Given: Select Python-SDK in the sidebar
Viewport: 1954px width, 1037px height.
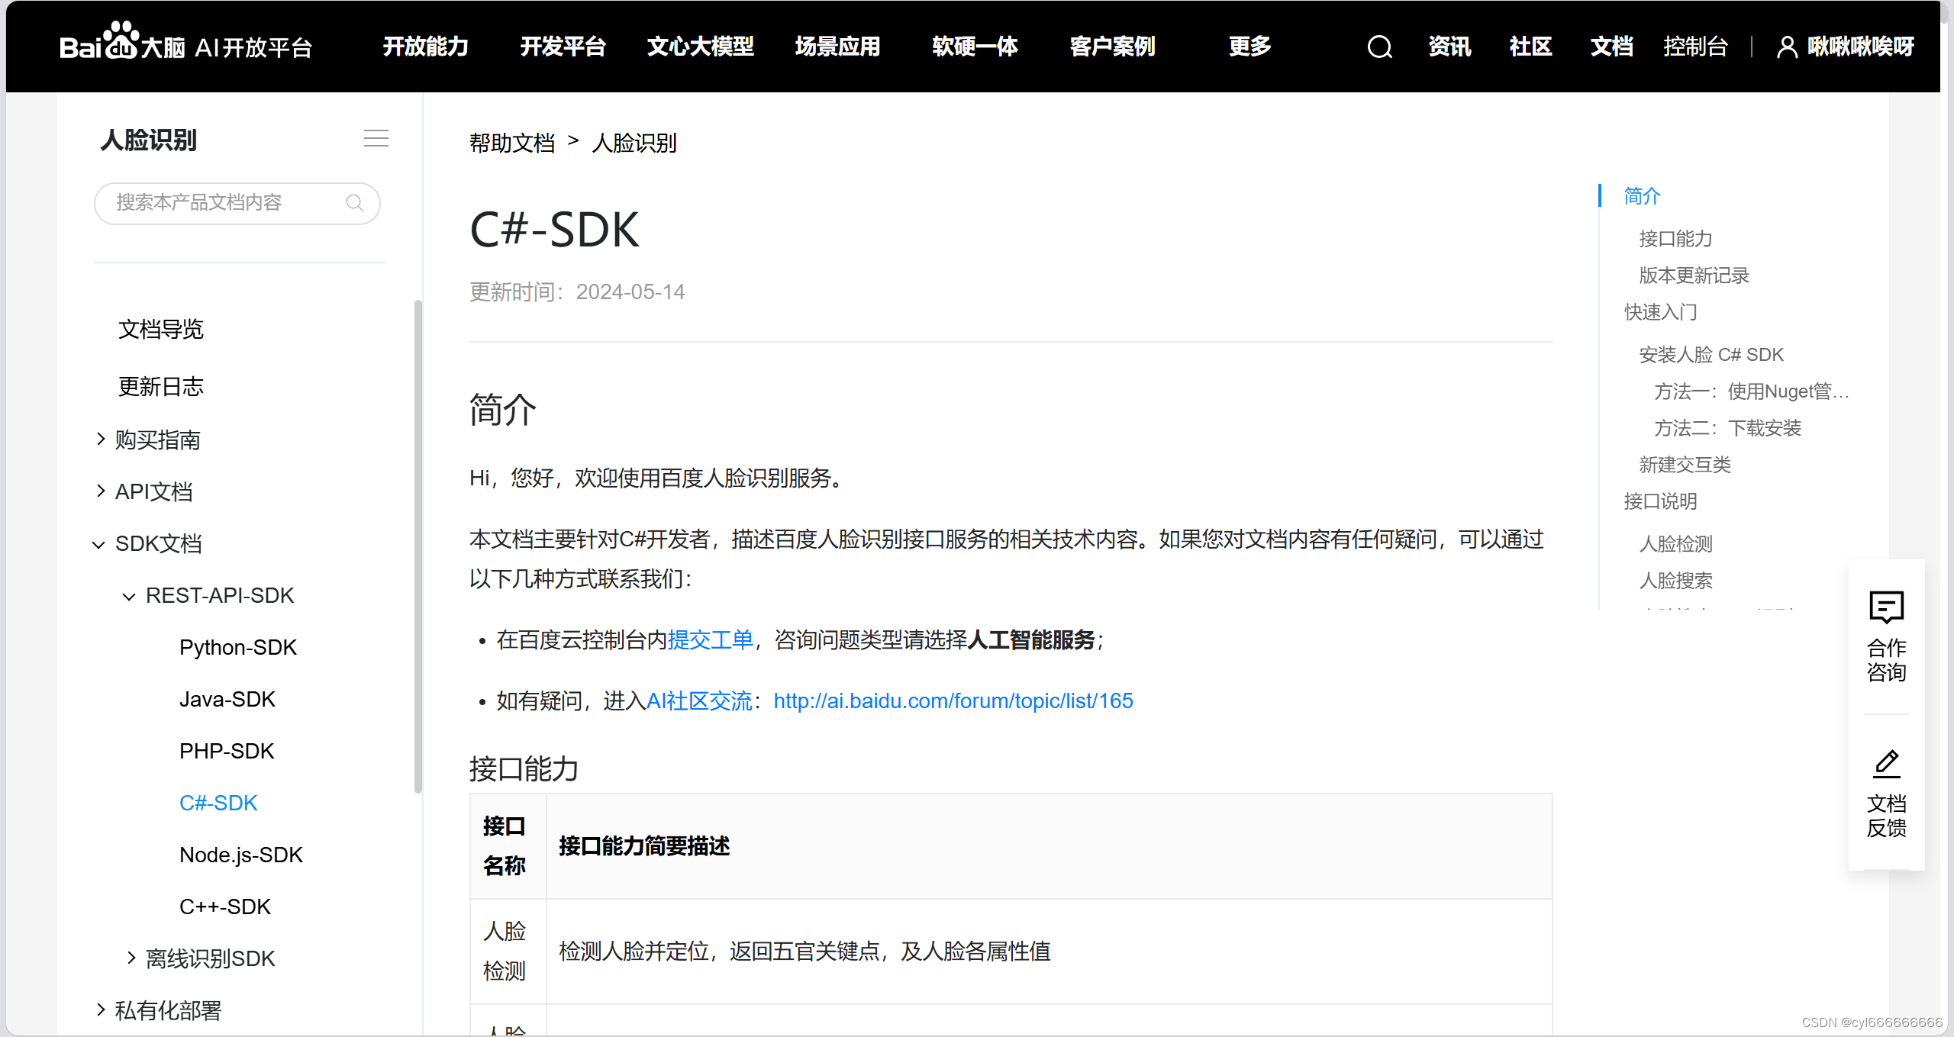Looking at the screenshot, I should 237,647.
